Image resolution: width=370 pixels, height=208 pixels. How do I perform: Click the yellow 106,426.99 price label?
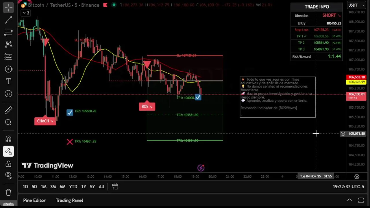tap(356, 82)
